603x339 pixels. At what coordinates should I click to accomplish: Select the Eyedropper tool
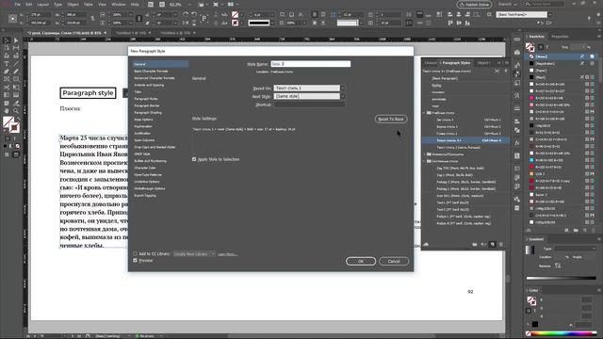pyautogui.click(x=16, y=103)
